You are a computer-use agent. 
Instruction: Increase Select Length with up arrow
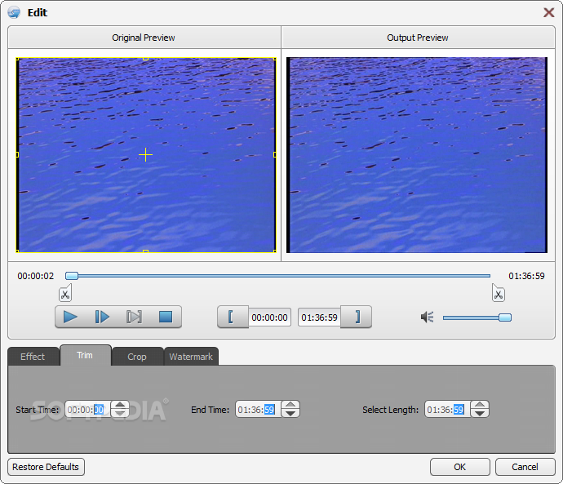(480, 405)
